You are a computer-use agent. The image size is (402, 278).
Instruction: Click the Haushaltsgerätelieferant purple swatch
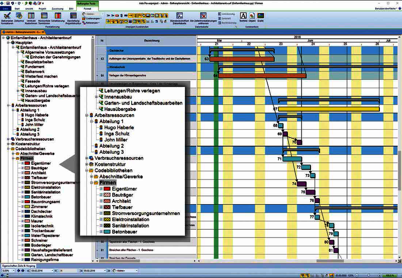[28, 250]
